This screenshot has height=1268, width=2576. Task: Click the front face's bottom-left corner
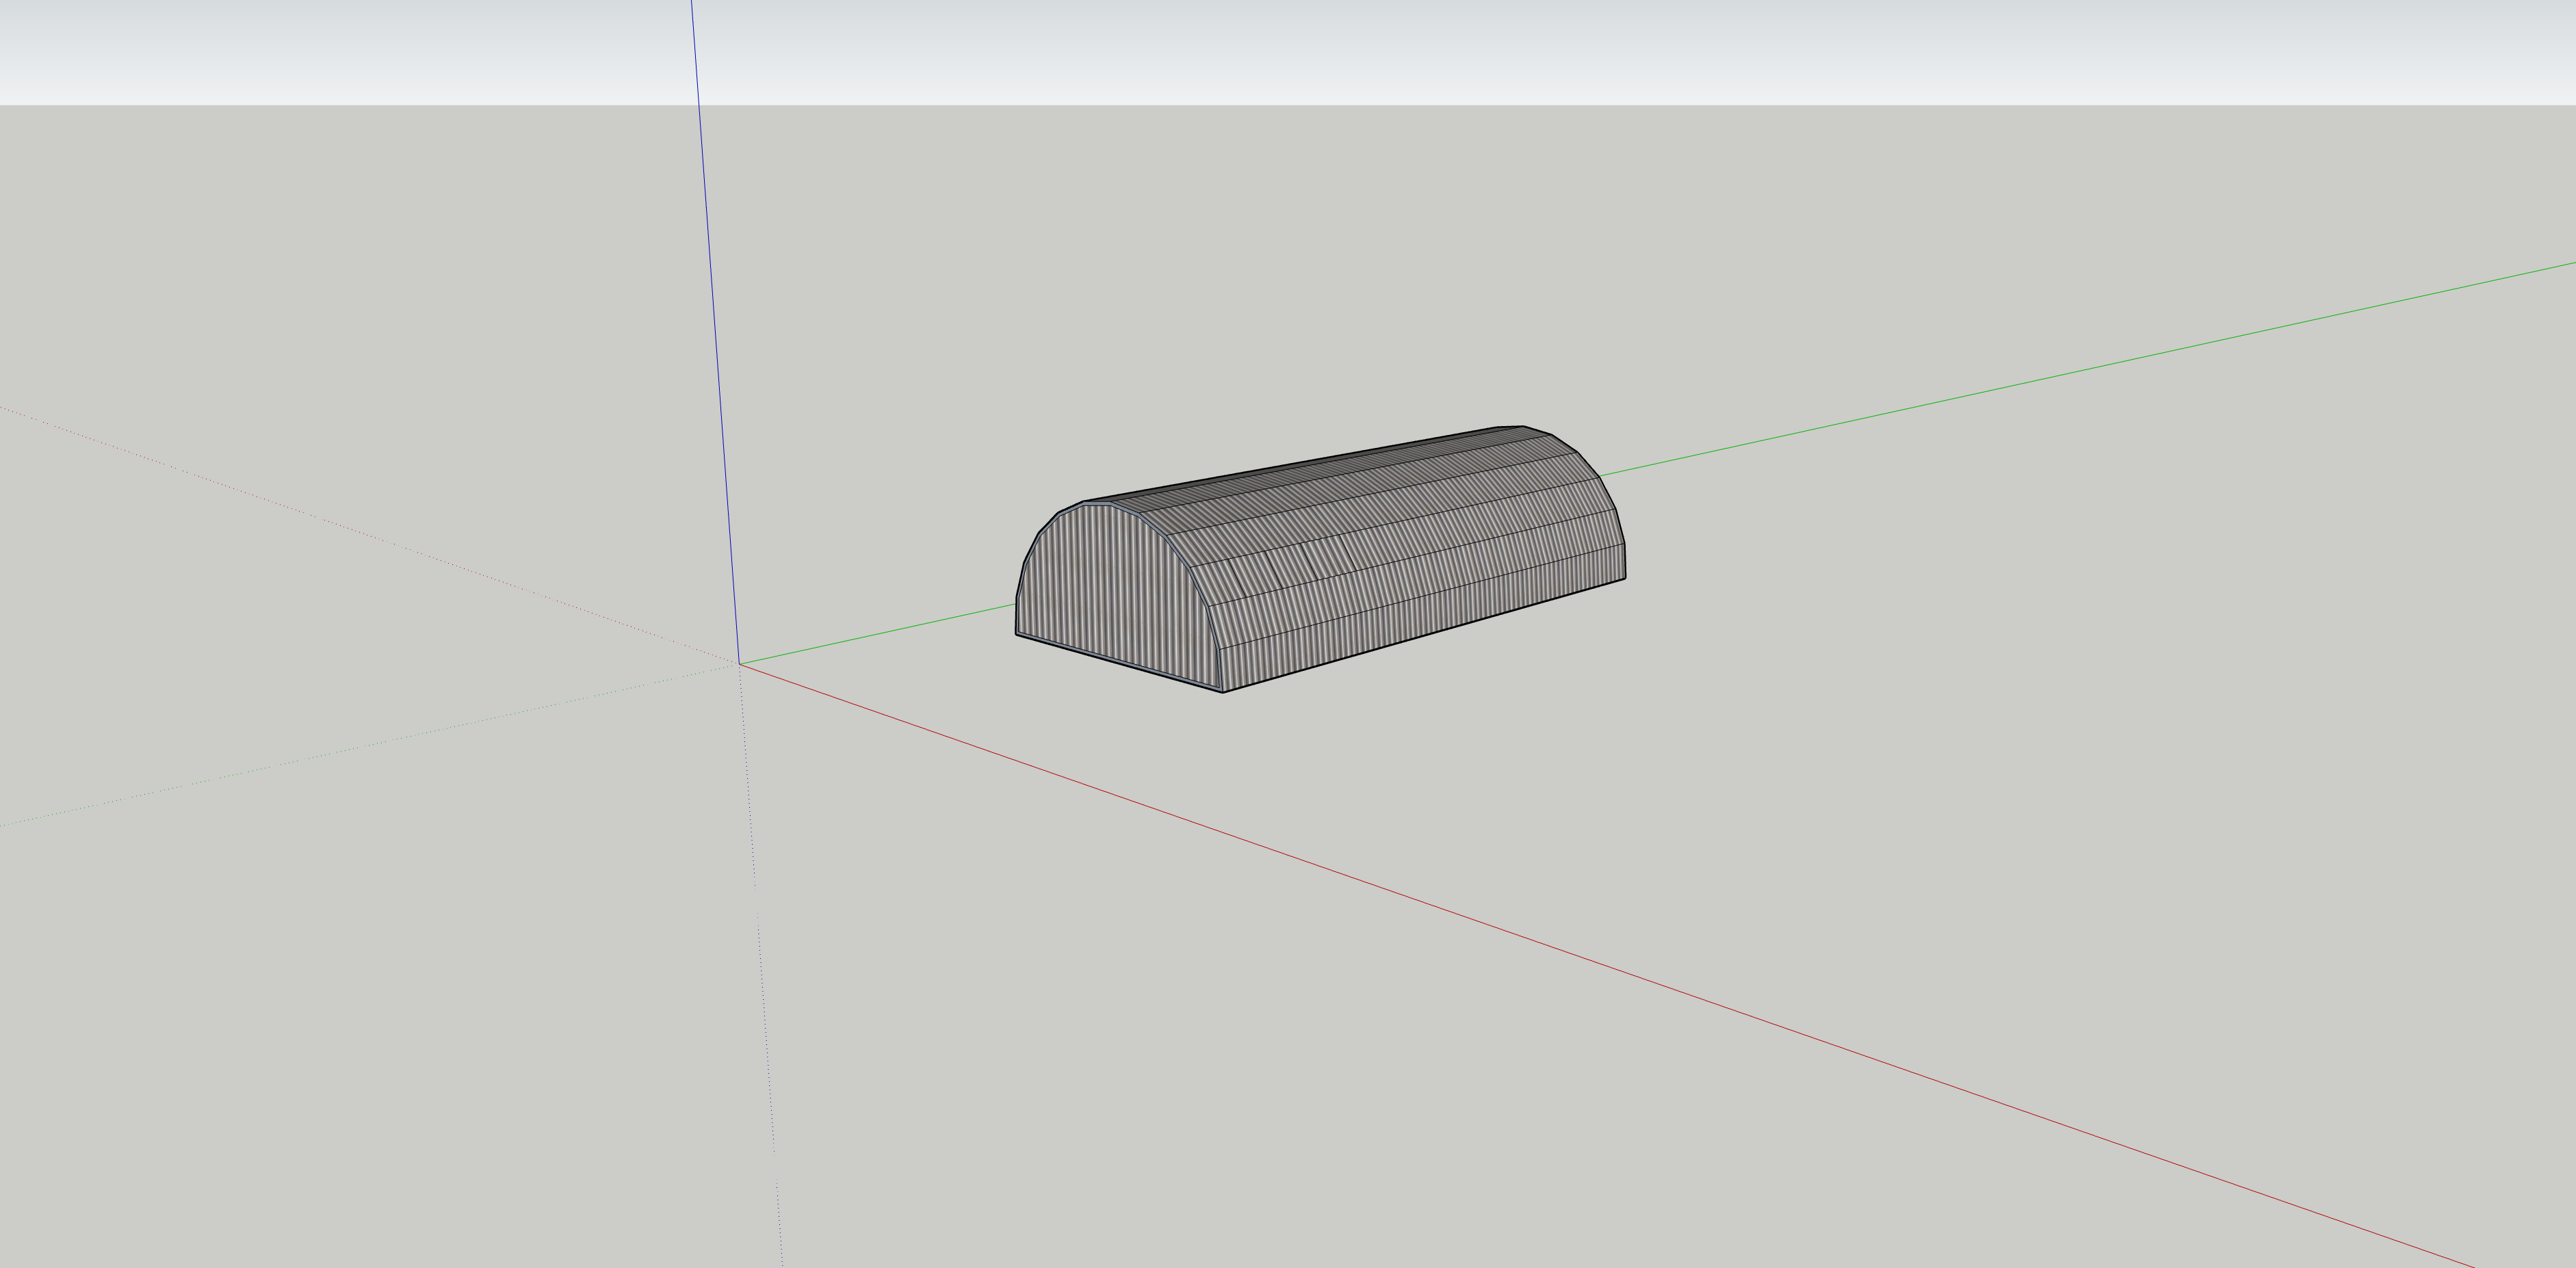[1017, 633]
